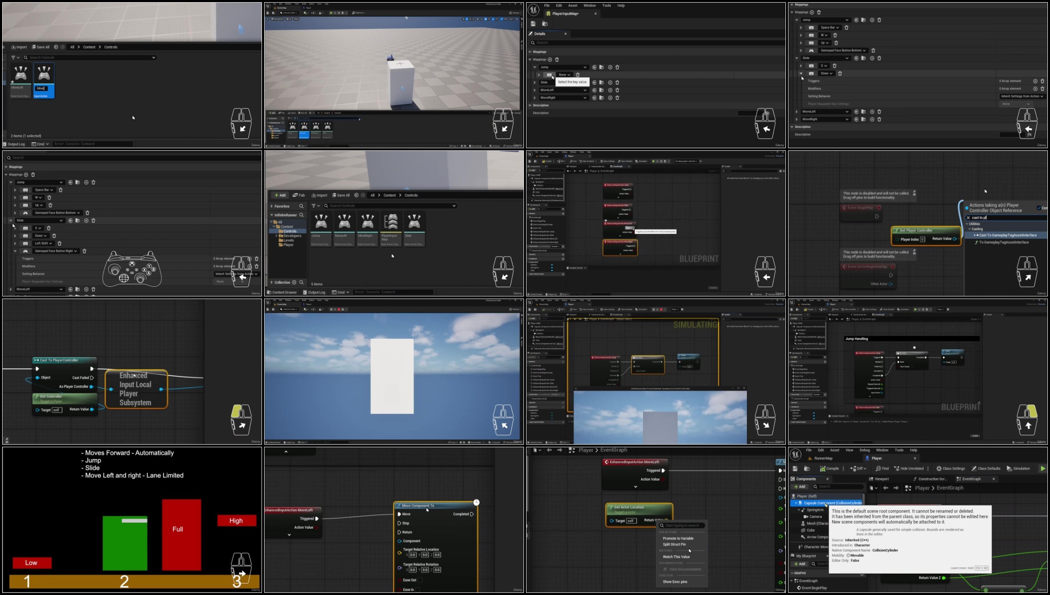Click the green Play arrow after Simulation
This screenshot has height=595, width=1050.
pos(1043,468)
